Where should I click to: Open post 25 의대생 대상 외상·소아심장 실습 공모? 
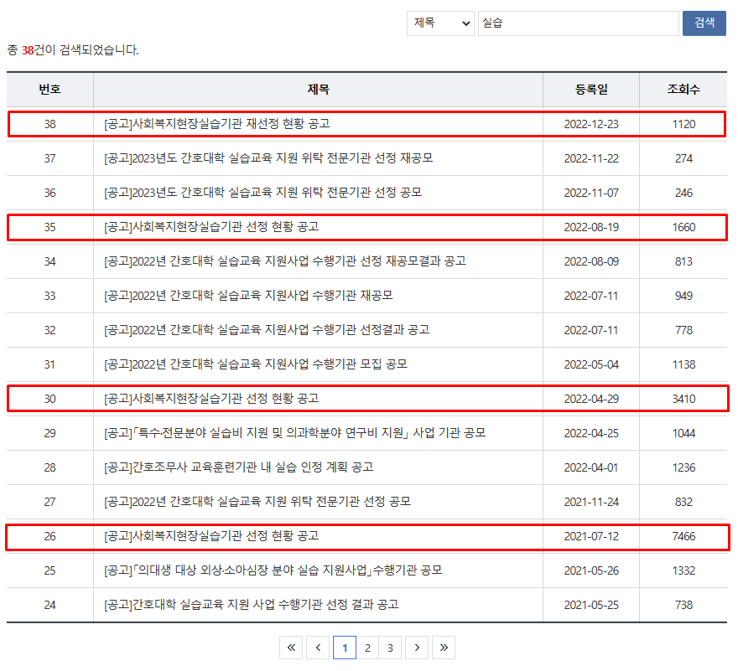click(273, 570)
